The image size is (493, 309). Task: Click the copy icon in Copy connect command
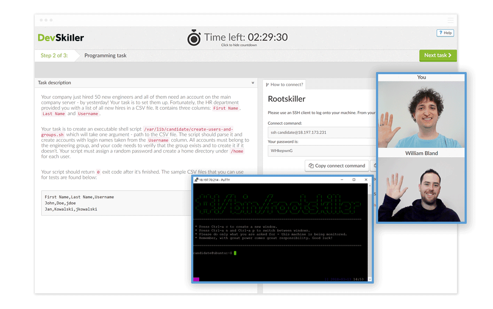click(x=311, y=166)
